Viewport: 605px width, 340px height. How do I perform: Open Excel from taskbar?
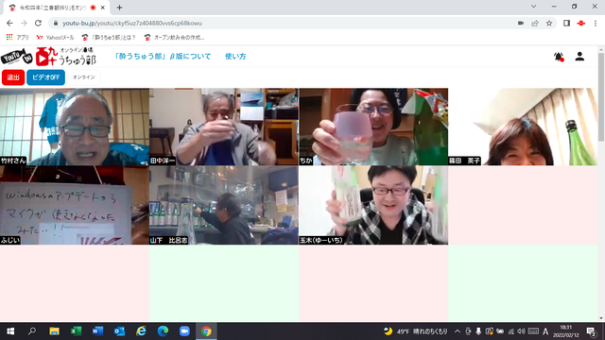[76, 331]
